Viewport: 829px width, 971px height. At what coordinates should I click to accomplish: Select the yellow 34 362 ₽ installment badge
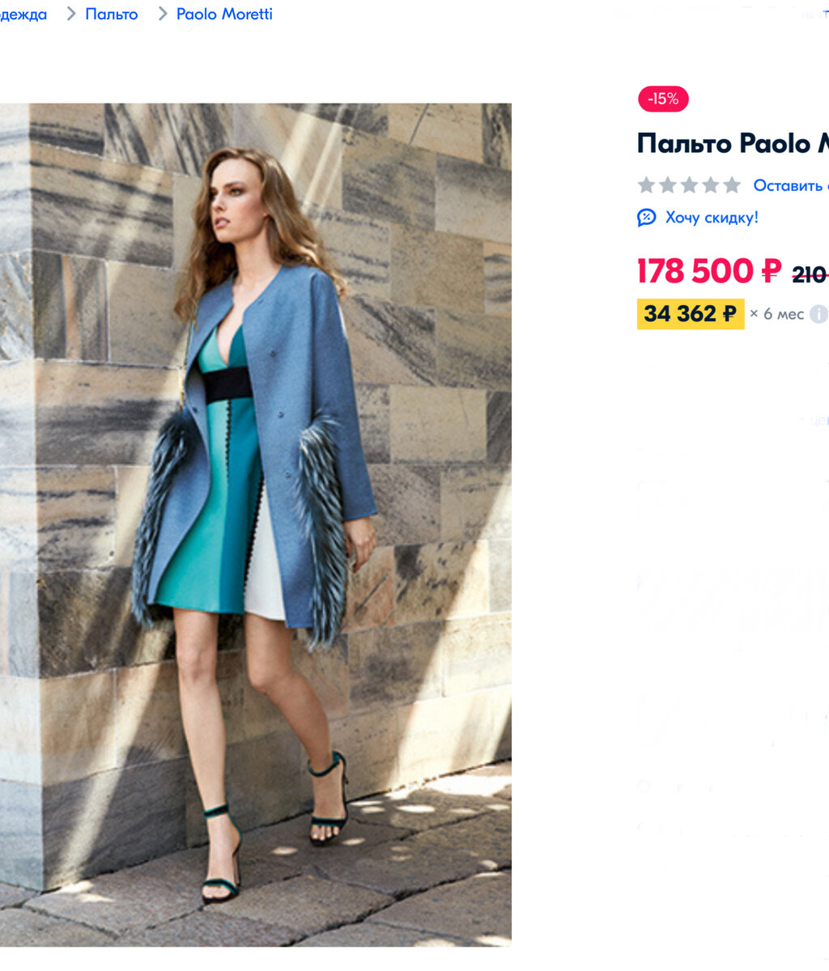(691, 313)
